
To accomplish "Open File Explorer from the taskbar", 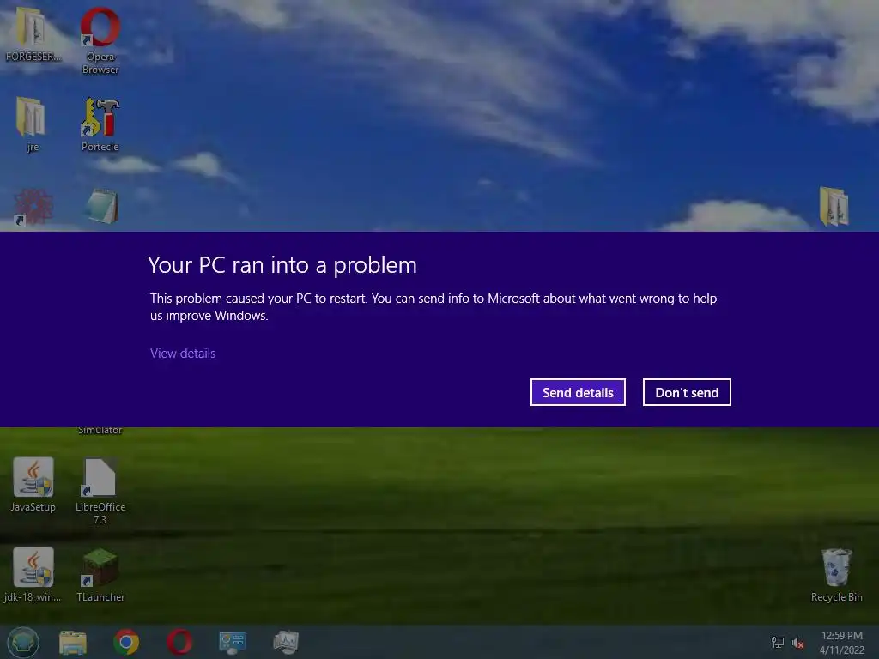I will coord(73,642).
